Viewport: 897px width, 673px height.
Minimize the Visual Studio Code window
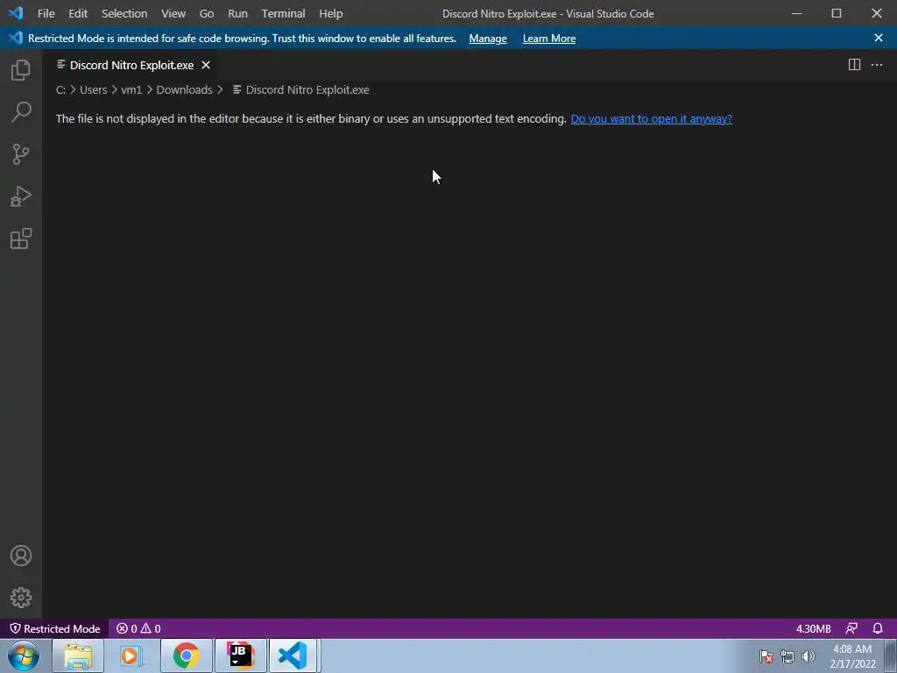tap(796, 13)
